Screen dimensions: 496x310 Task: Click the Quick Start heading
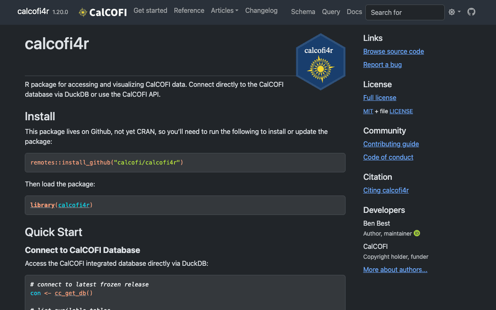(x=54, y=232)
